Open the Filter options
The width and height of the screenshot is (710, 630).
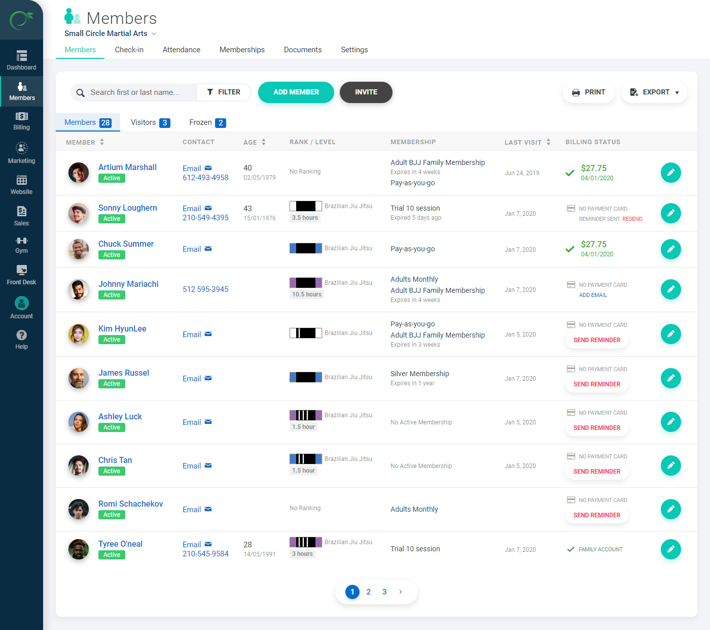tap(224, 92)
